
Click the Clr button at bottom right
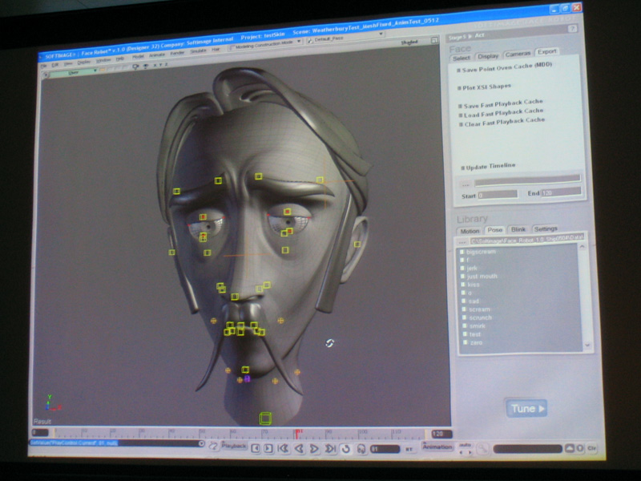tap(592, 448)
